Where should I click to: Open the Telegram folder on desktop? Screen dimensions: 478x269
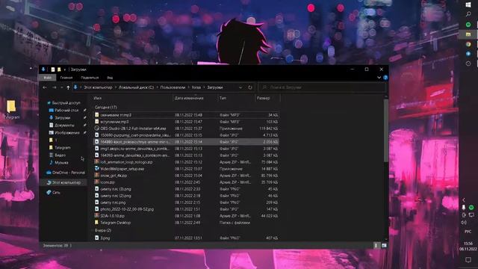point(12,110)
